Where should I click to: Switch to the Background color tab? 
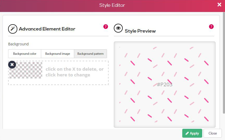[25, 54]
